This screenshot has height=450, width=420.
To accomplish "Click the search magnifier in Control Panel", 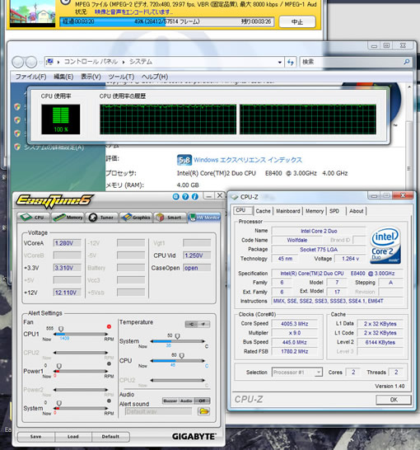I will click(407, 62).
